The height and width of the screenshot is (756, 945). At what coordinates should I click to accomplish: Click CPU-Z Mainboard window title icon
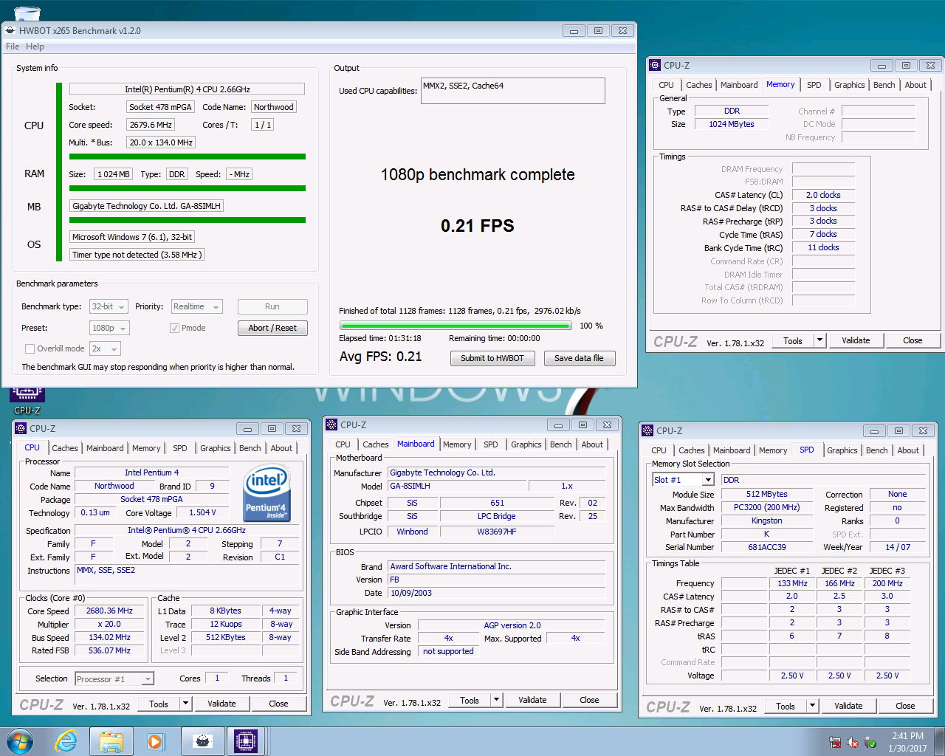coord(331,425)
